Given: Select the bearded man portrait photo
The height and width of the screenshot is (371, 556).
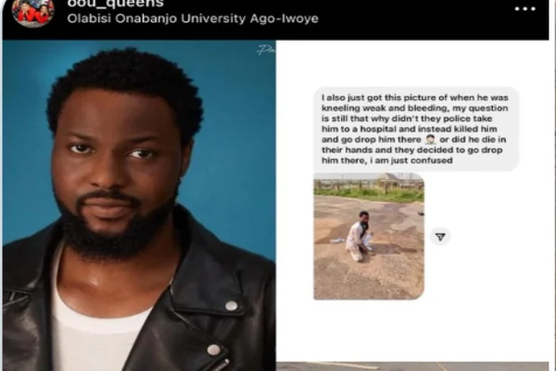Looking at the screenshot, I should pos(139,205).
